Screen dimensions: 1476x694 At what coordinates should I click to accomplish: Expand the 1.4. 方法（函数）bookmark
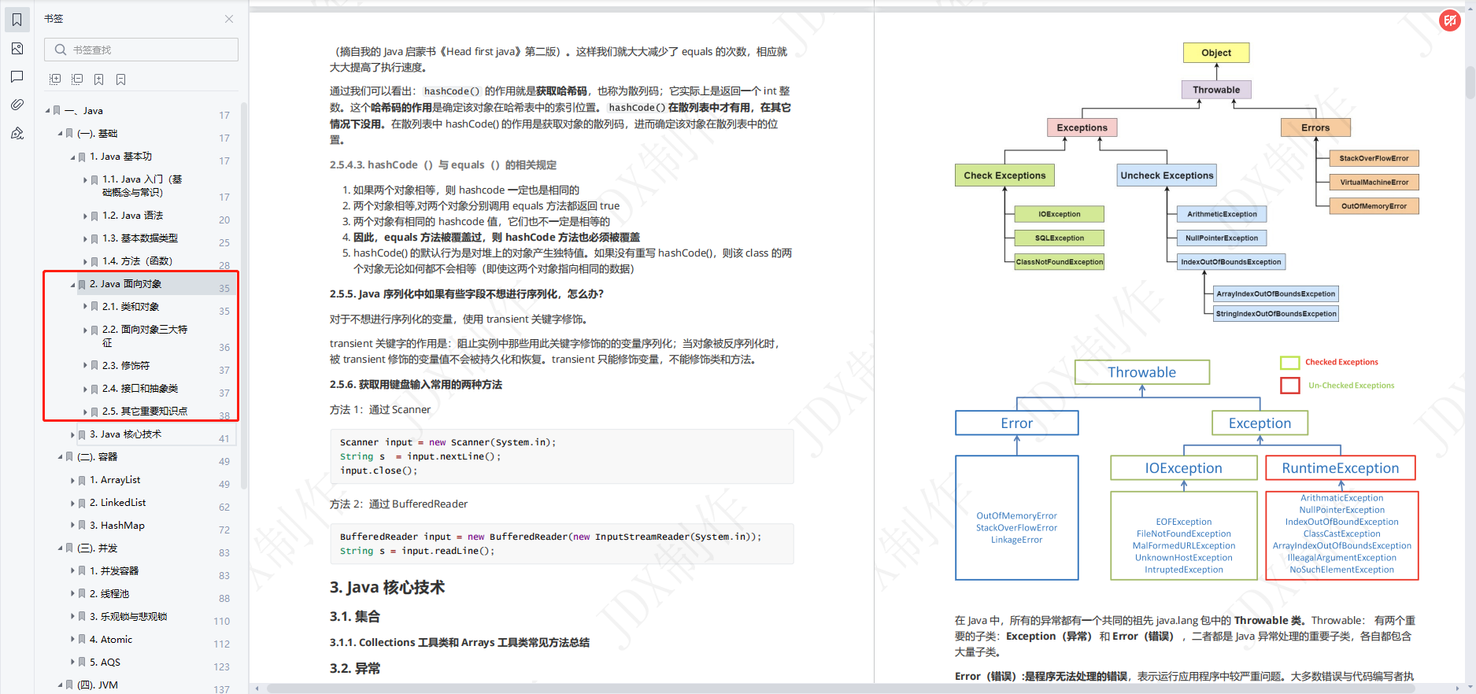pos(86,261)
